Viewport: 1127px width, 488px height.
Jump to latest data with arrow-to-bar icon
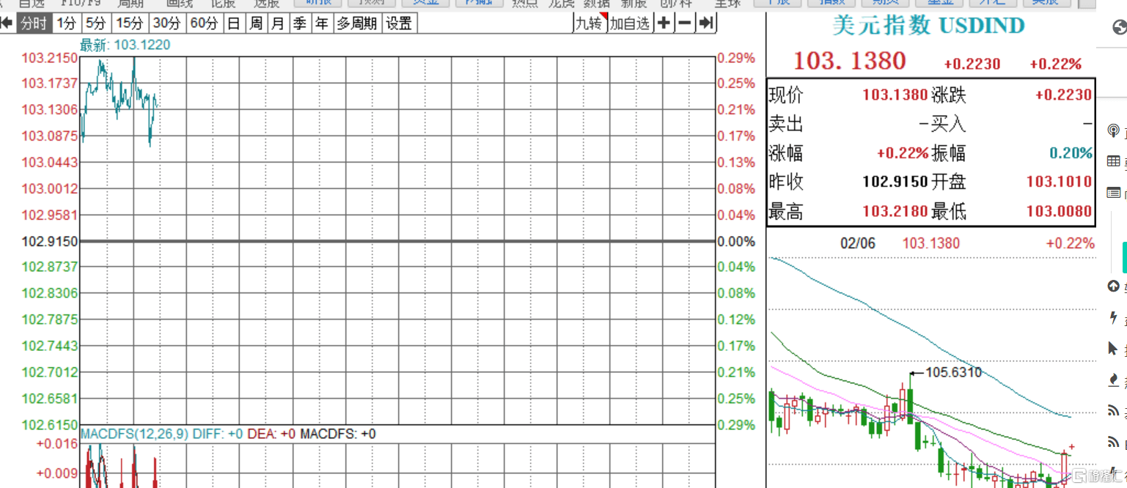[x=705, y=23]
